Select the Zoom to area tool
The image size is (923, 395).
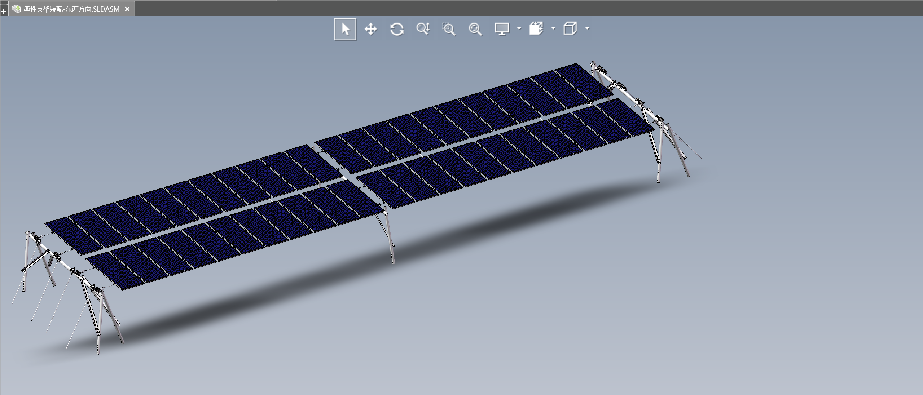pos(449,29)
